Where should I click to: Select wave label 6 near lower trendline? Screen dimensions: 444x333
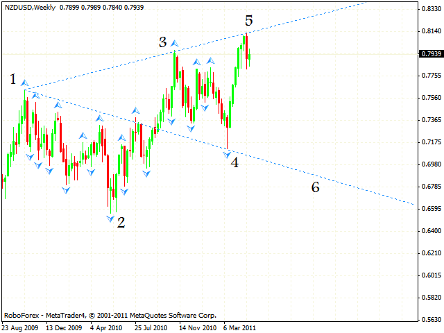315,187
